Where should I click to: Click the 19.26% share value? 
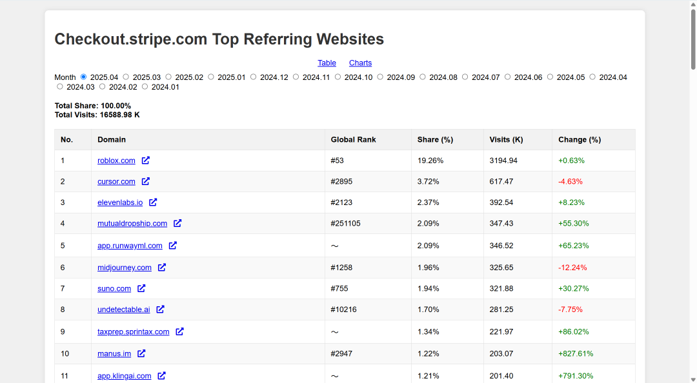tap(430, 161)
